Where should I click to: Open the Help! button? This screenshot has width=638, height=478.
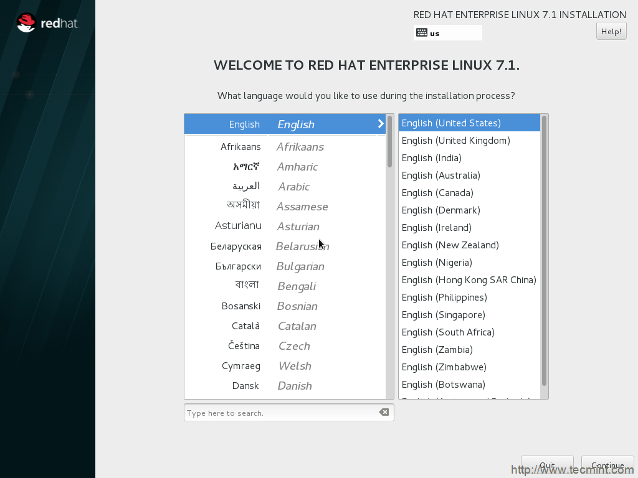tap(611, 31)
